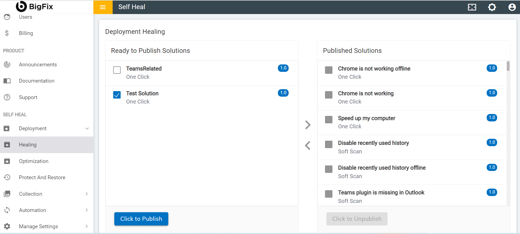
Task: Open the theme settings icon
Action: pos(492,7)
